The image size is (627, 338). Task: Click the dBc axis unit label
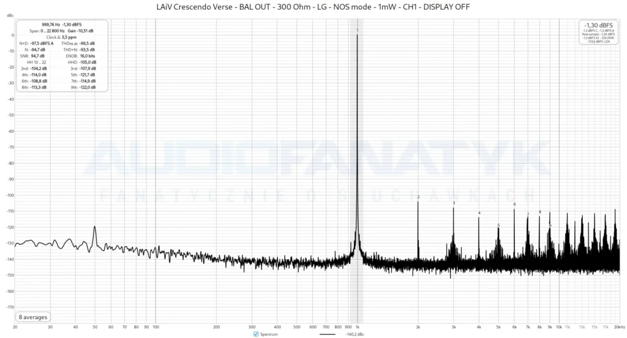click(x=10, y=15)
